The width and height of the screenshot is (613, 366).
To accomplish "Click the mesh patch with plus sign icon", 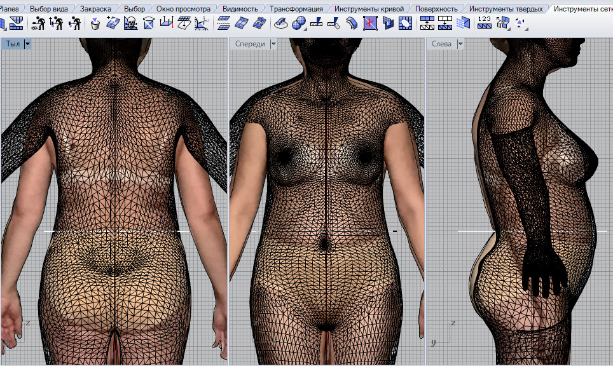I will [x=113, y=24].
